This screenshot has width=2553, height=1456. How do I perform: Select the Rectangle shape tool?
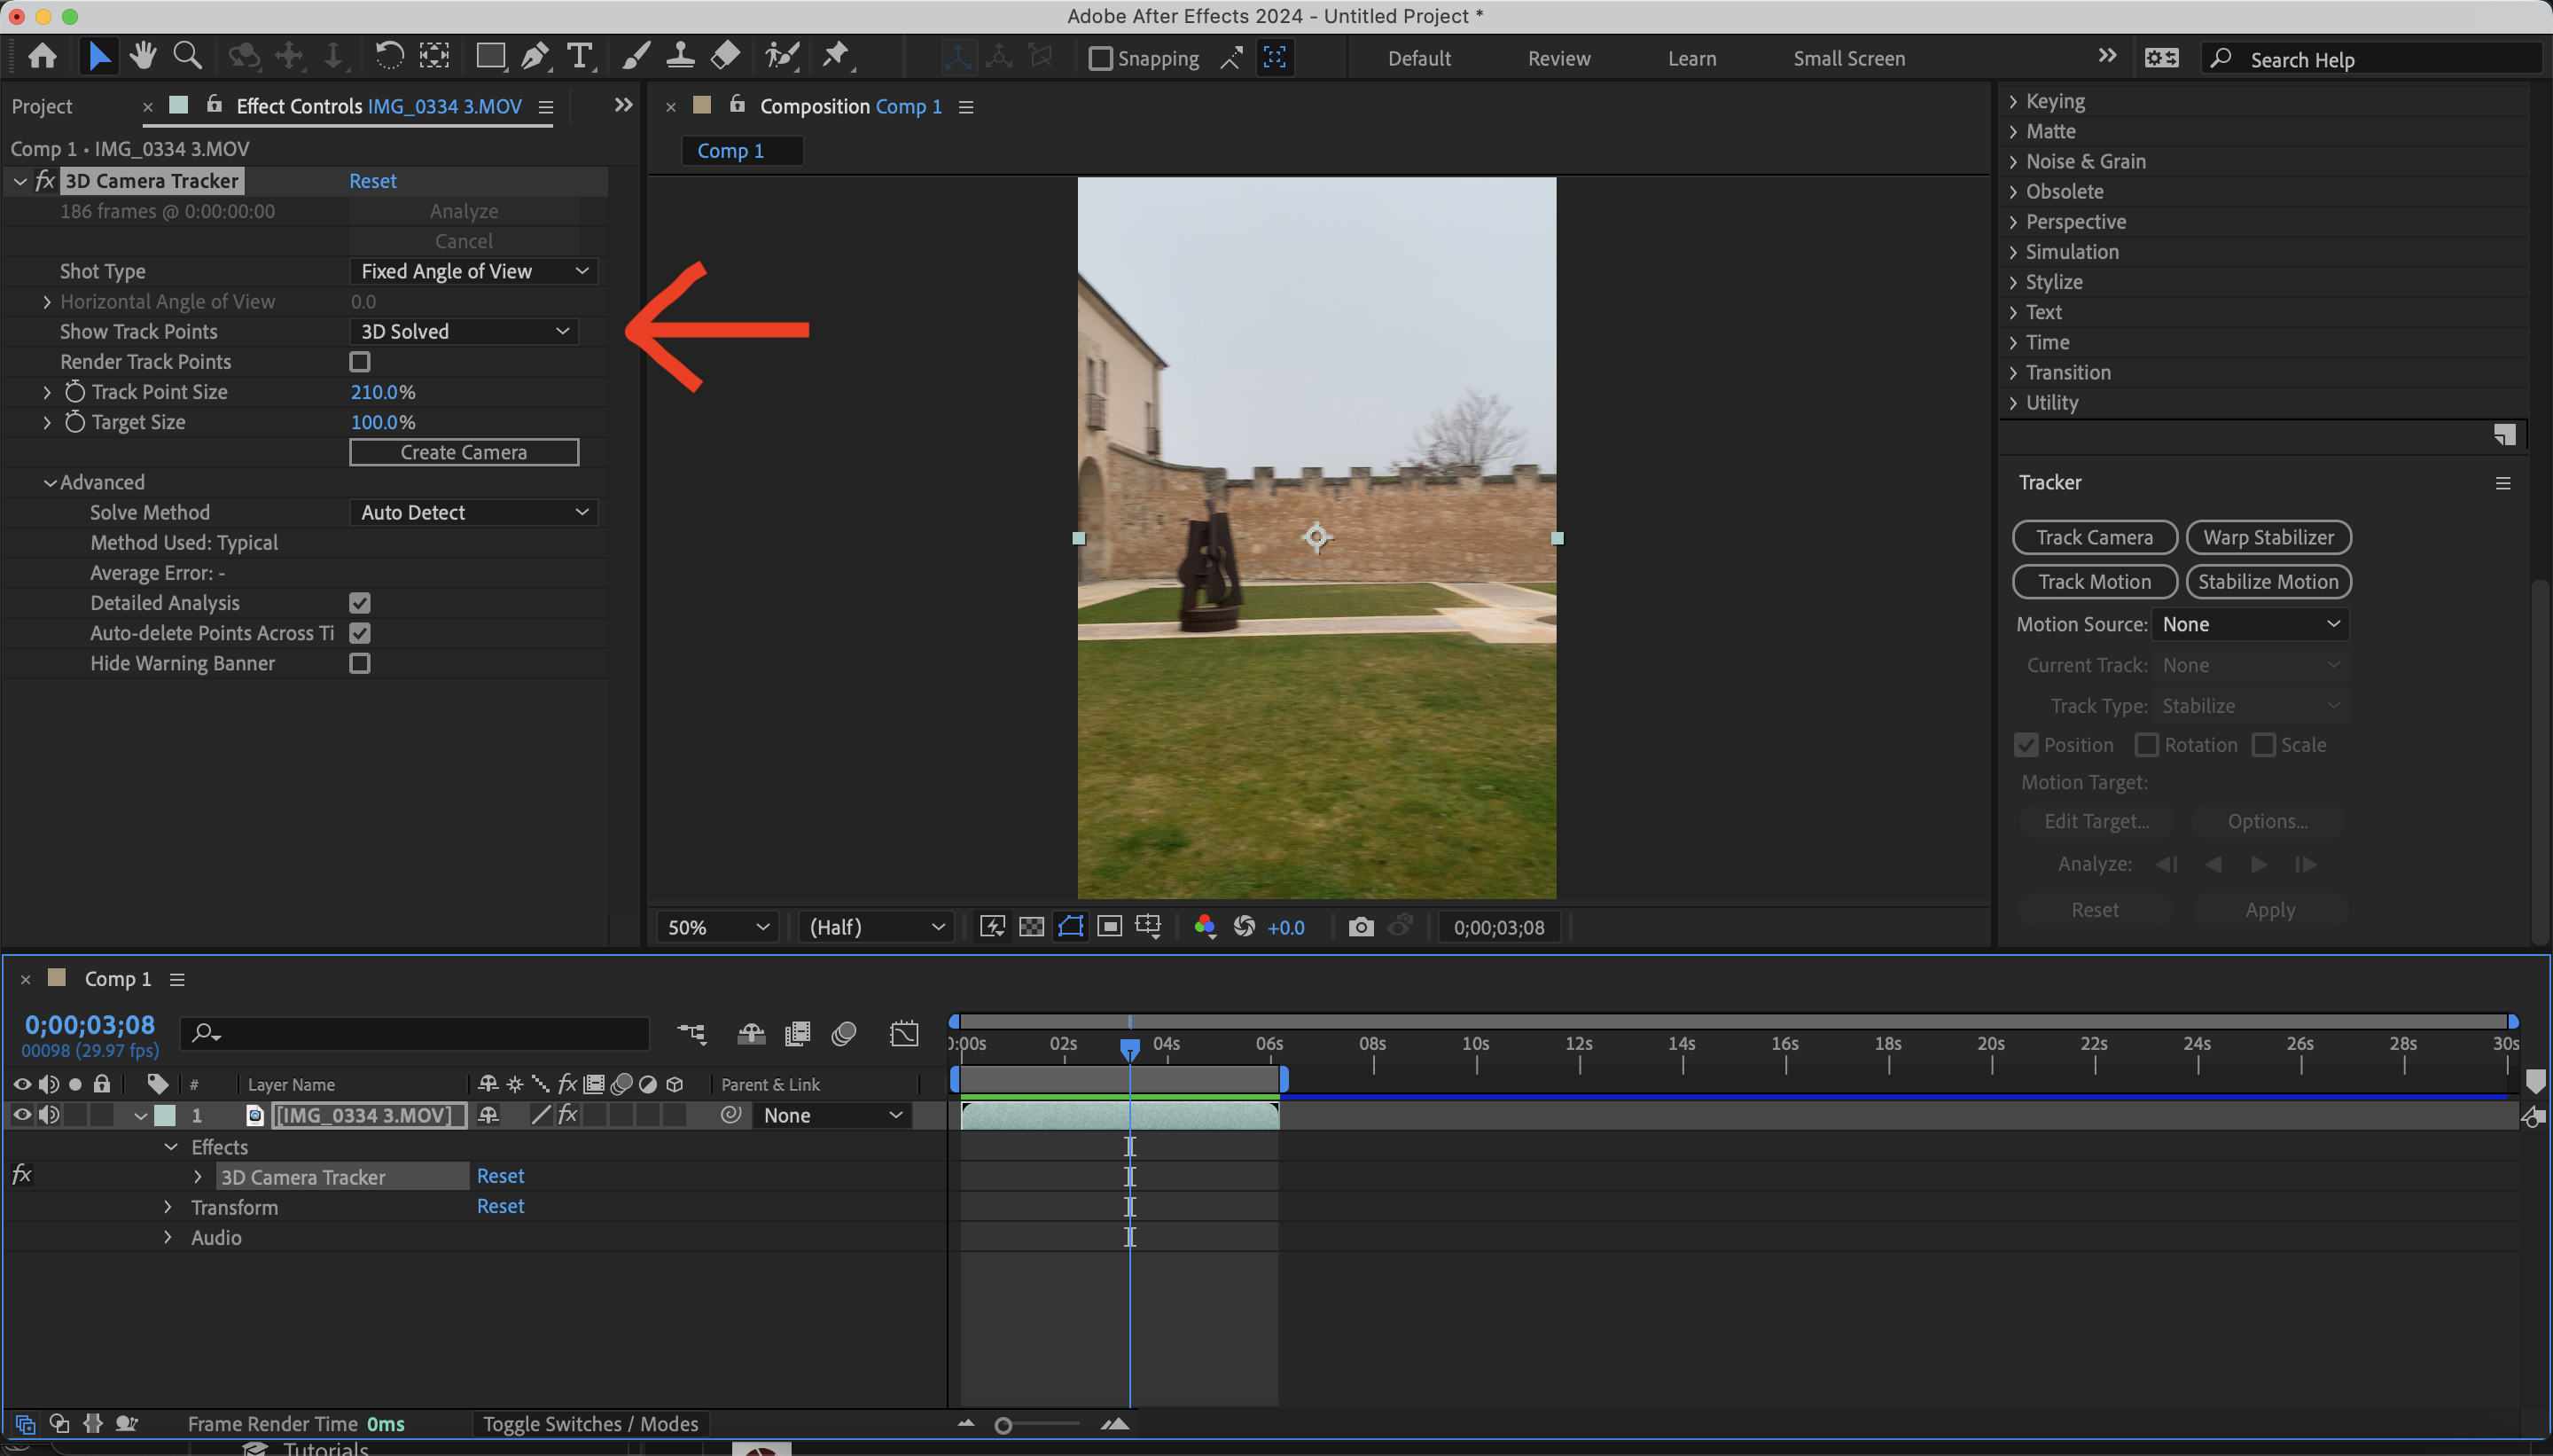point(490,56)
